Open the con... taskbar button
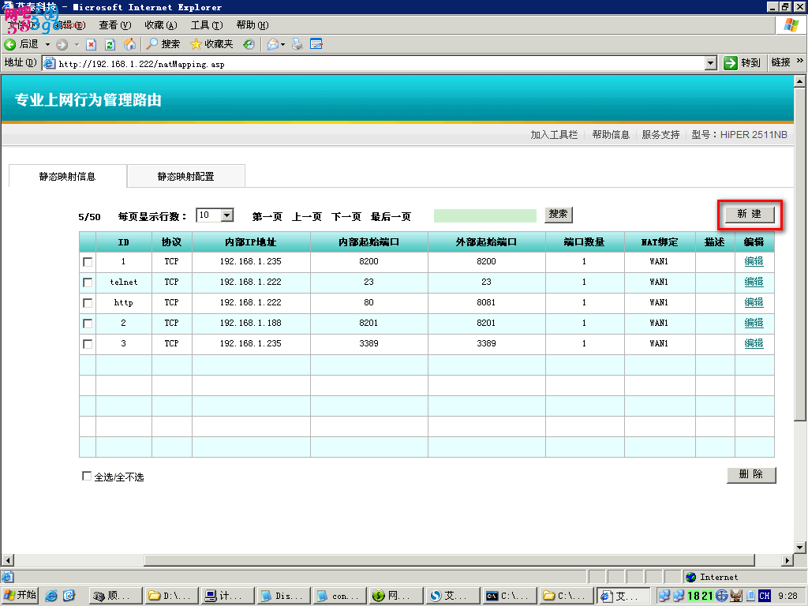Screen dimensions: 808x606 coord(341,596)
